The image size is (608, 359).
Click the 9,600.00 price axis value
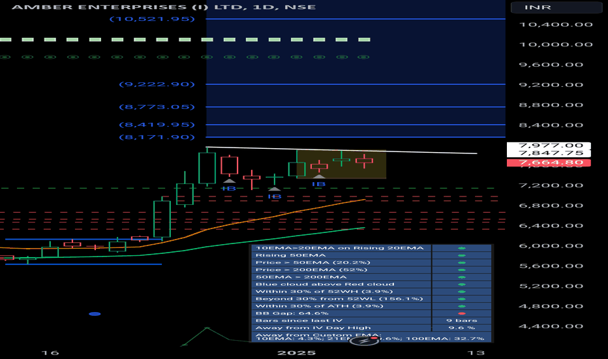551,65
